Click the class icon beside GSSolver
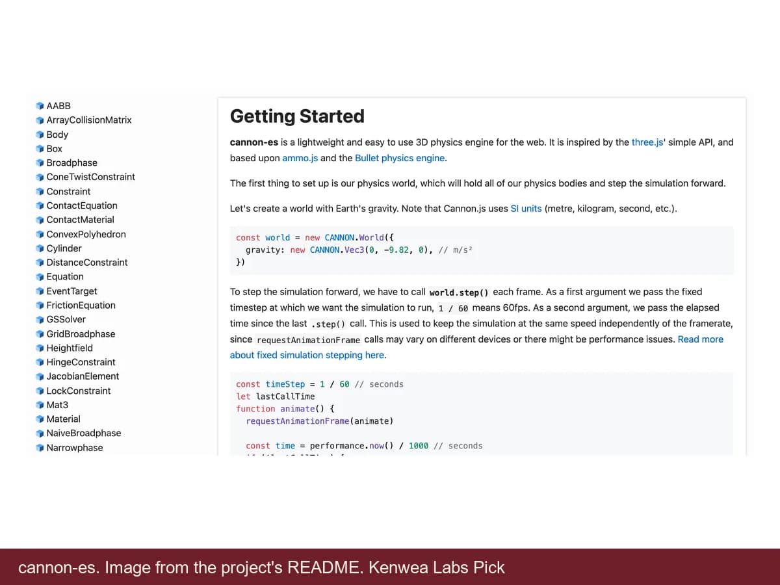The width and height of the screenshot is (780, 585). pos(40,320)
